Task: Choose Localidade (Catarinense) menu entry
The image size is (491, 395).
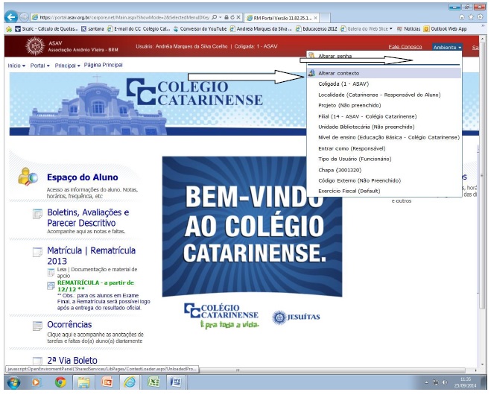Action: click(379, 95)
